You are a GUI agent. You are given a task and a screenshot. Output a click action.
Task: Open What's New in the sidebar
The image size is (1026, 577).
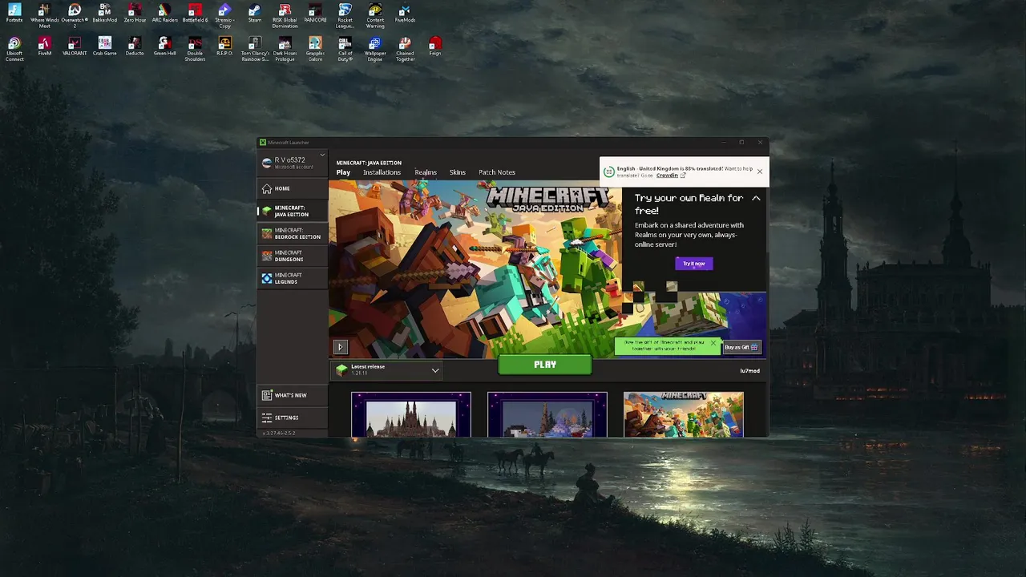[291, 395]
